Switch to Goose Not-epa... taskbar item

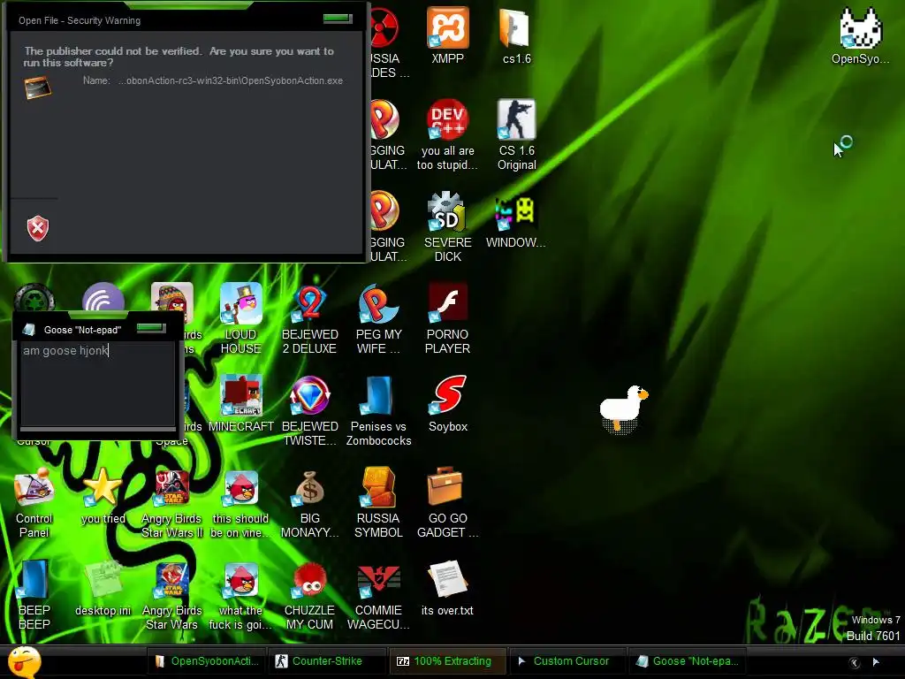pyautogui.click(x=687, y=661)
